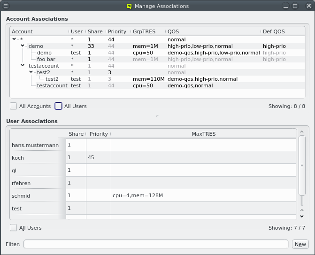Screen dimensions: 315x255
Task: Click the Manage Associations app icon
Action: (129, 6)
